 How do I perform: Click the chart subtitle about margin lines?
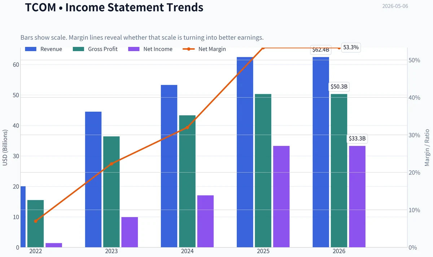pyautogui.click(x=142, y=37)
